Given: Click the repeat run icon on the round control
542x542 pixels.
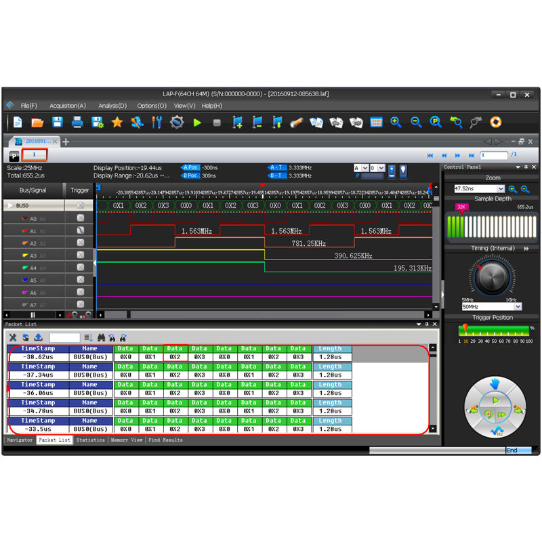Looking at the screenshot, I should coord(488,415).
